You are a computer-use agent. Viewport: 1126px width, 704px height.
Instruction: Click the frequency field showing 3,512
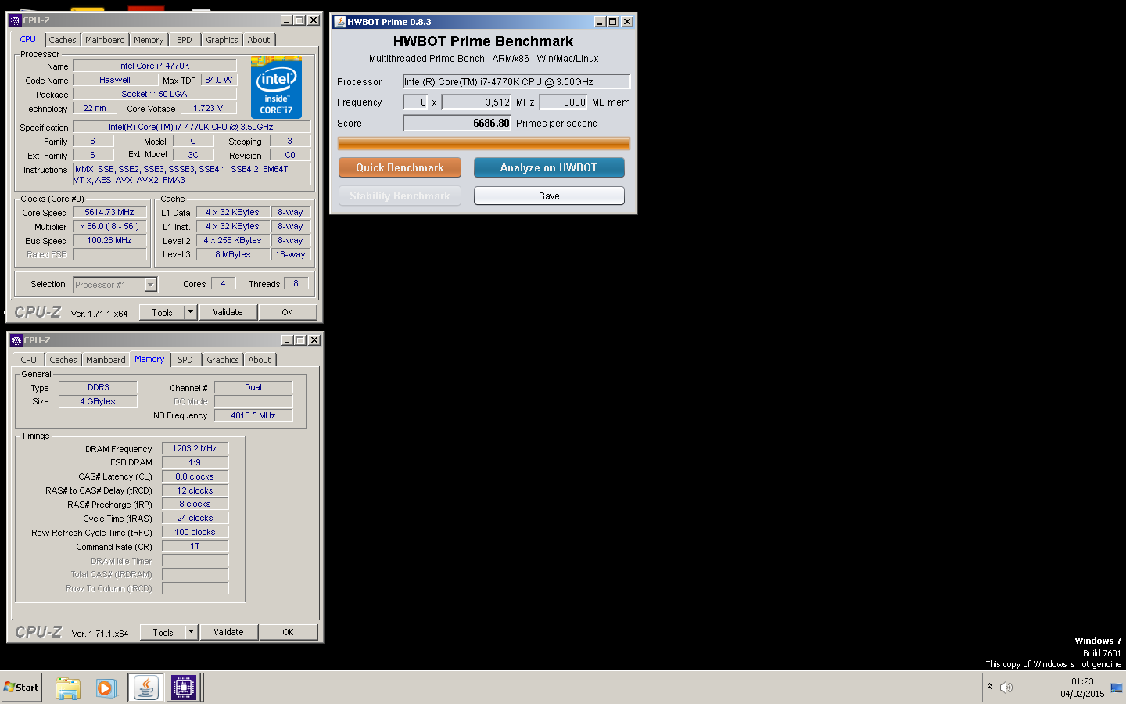(x=477, y=102)
